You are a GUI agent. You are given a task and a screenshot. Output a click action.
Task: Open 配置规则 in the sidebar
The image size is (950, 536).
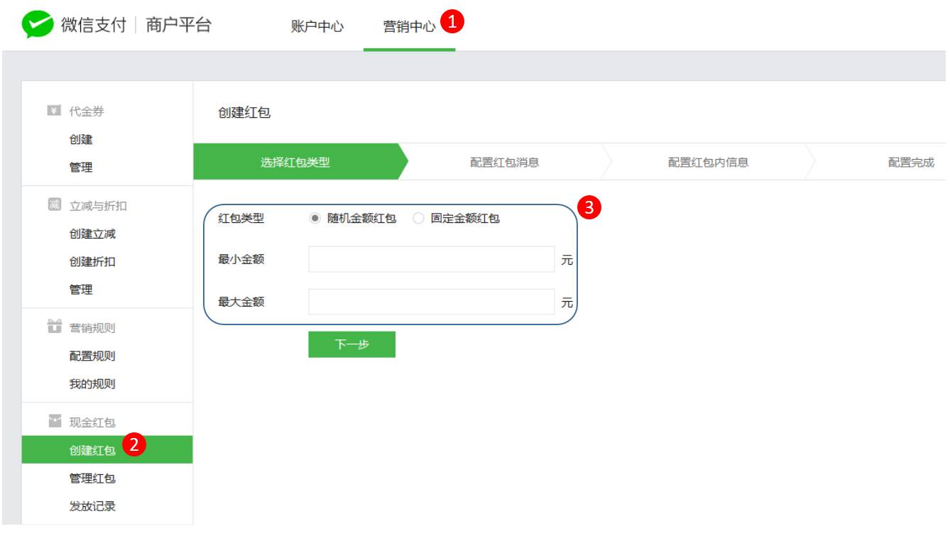click(x=92, y=356)
